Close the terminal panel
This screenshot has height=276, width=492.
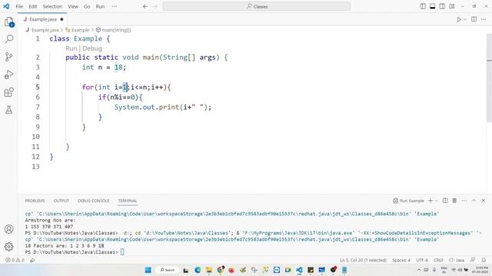[484, 201]
